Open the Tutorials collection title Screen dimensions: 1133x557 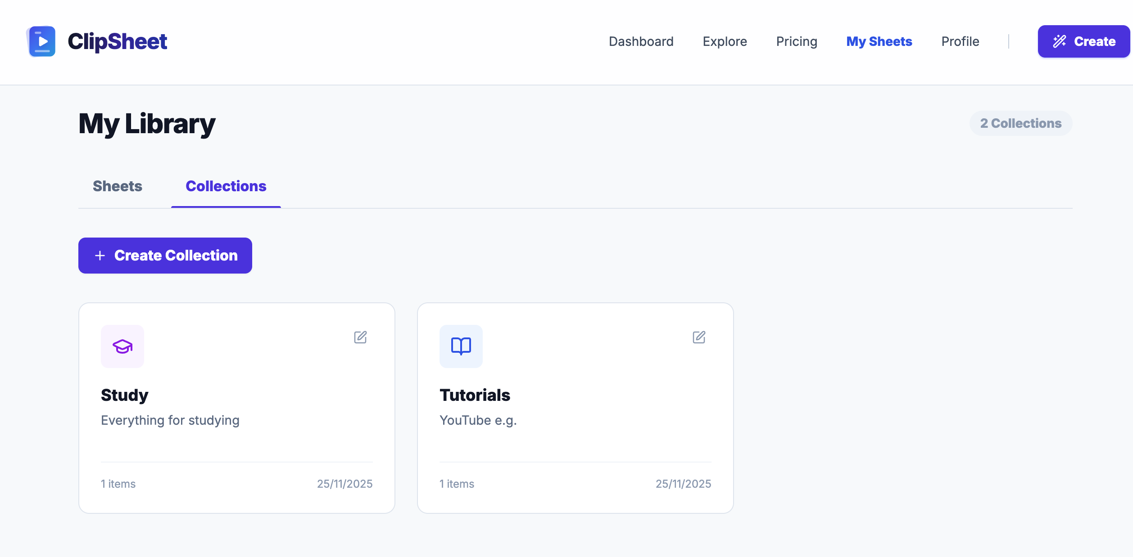(x=475, y=395)
